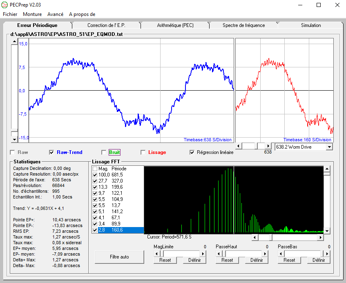Click right arrow of worm period scrollbar

click(268, 146)
